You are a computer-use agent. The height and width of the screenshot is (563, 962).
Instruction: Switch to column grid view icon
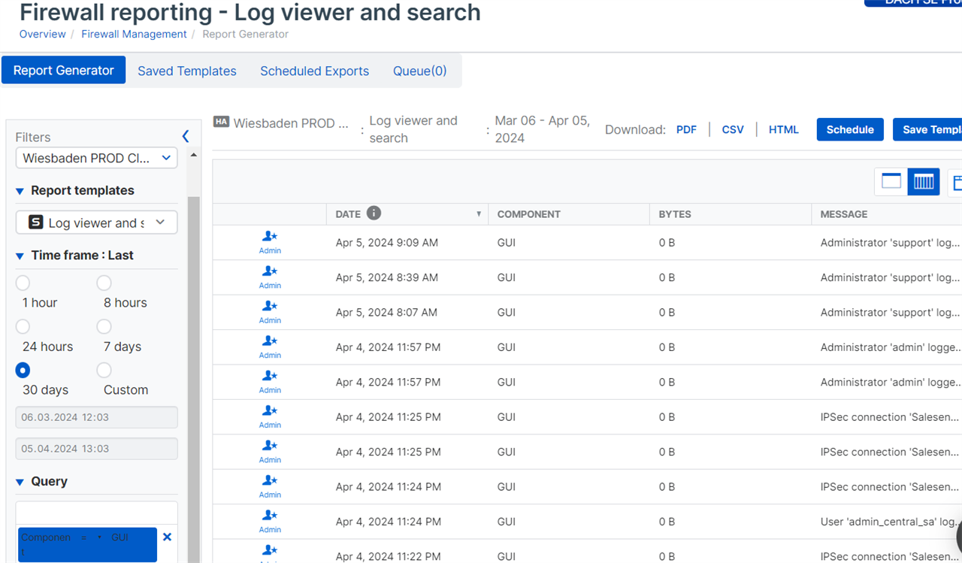click(x=924, y=181)
